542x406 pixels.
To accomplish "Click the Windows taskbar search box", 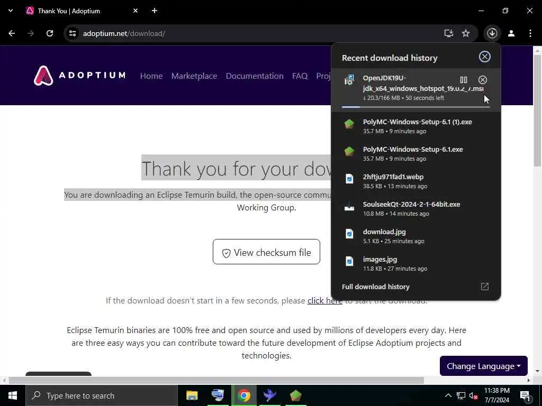I will (101, 395).
